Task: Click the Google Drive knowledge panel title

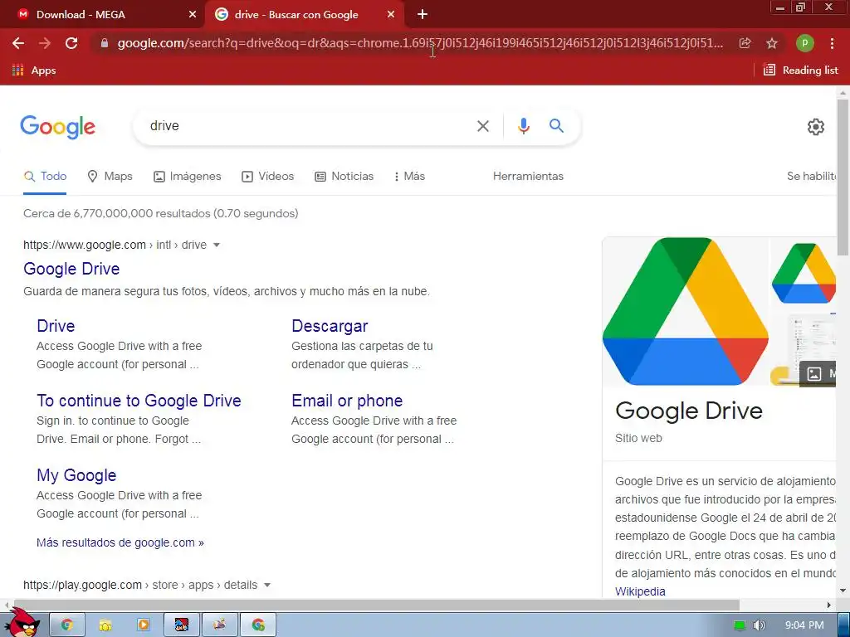Action: [x=688, y=411]
